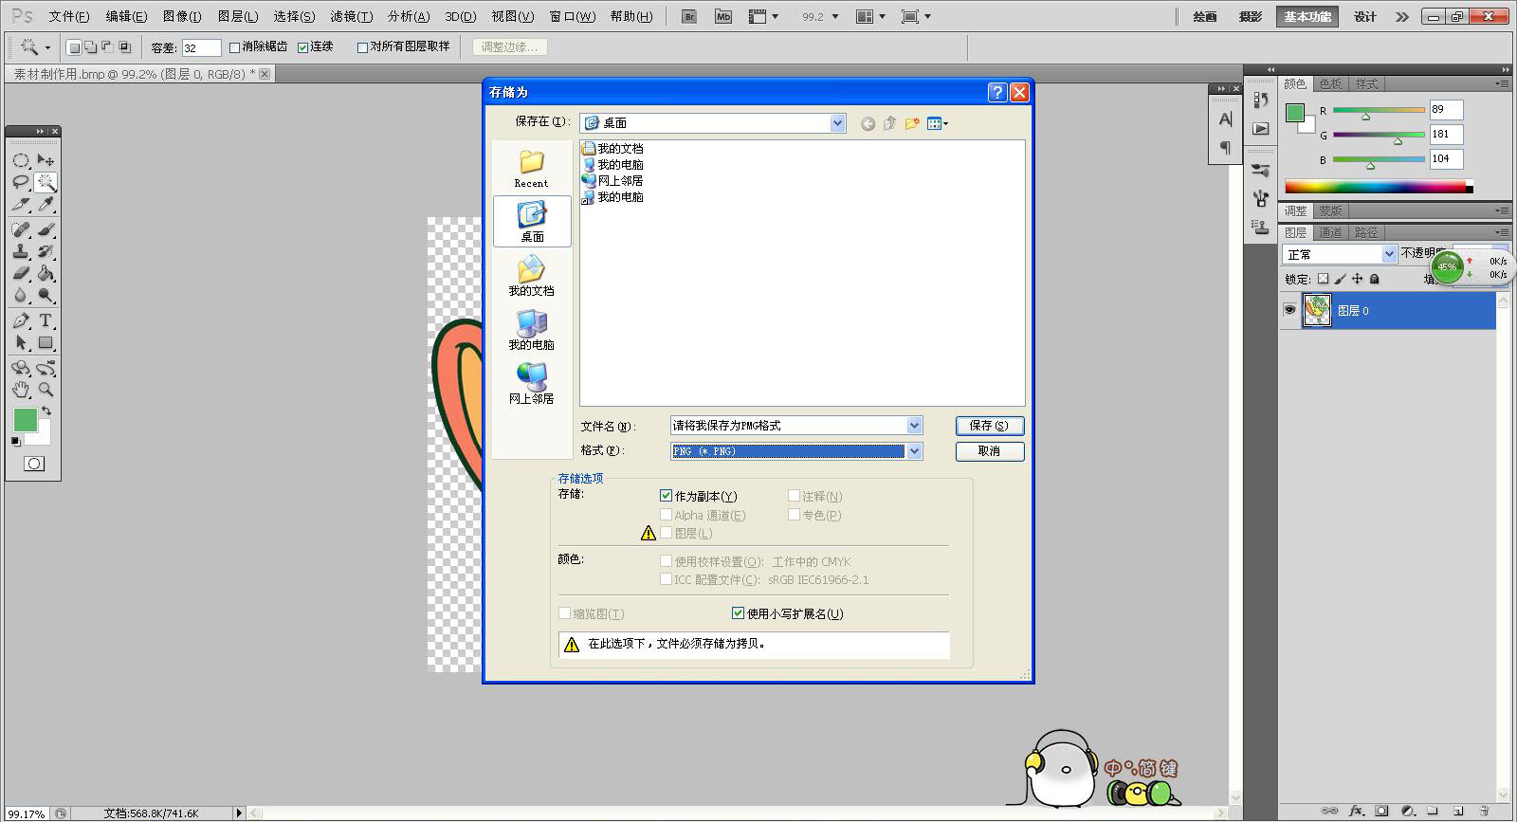Toggle the 使用小写扩展名 checkbox
Image resolution: width=1517 pixels, height=822 pixels.
738,613
